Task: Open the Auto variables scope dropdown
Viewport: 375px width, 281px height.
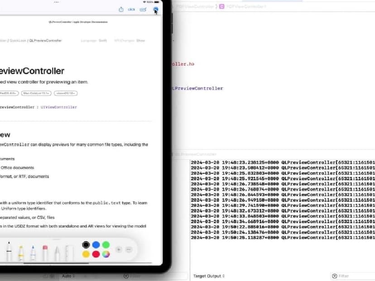Action: click(x=68, y=276)
